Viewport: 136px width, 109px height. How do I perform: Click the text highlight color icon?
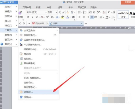coord(62,17)
